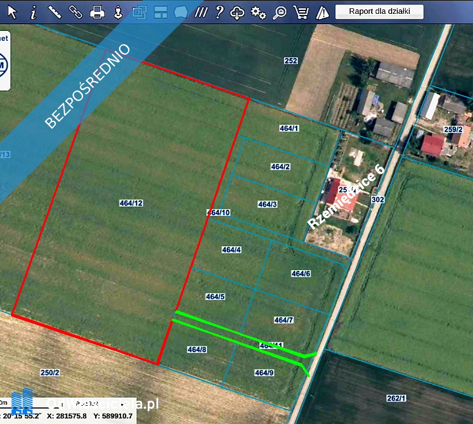Toggle the polygon shape tool

pos(180,12)
